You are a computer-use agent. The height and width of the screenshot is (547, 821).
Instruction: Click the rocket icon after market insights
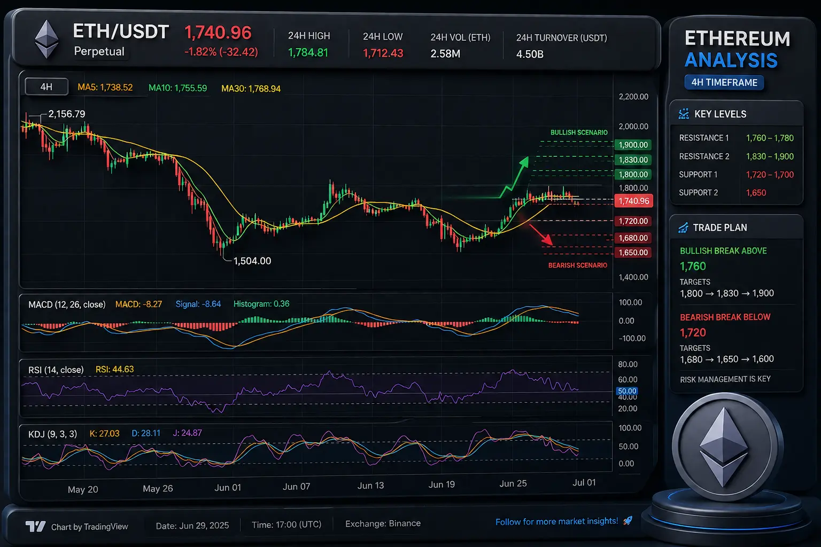[628, 520]
